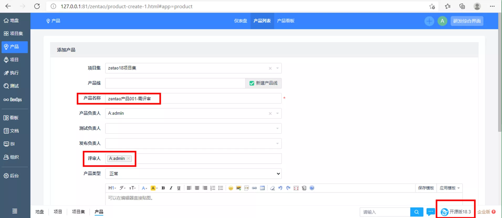The height and width of the screenshot is (218, 502).
Task: Open user avatar A menu
Action: [442, 21]
